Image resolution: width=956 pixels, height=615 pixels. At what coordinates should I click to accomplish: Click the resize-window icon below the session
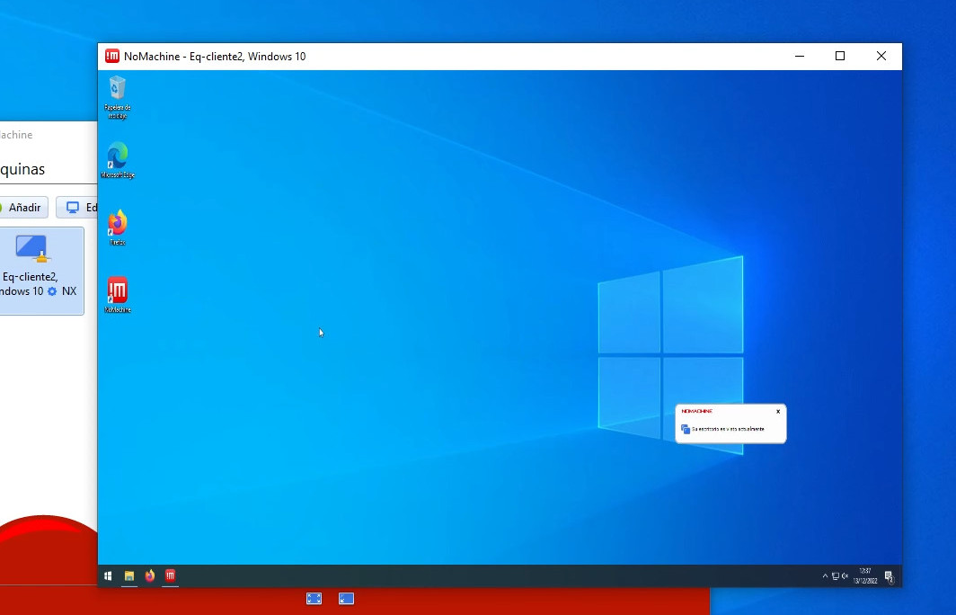point(347,598)
